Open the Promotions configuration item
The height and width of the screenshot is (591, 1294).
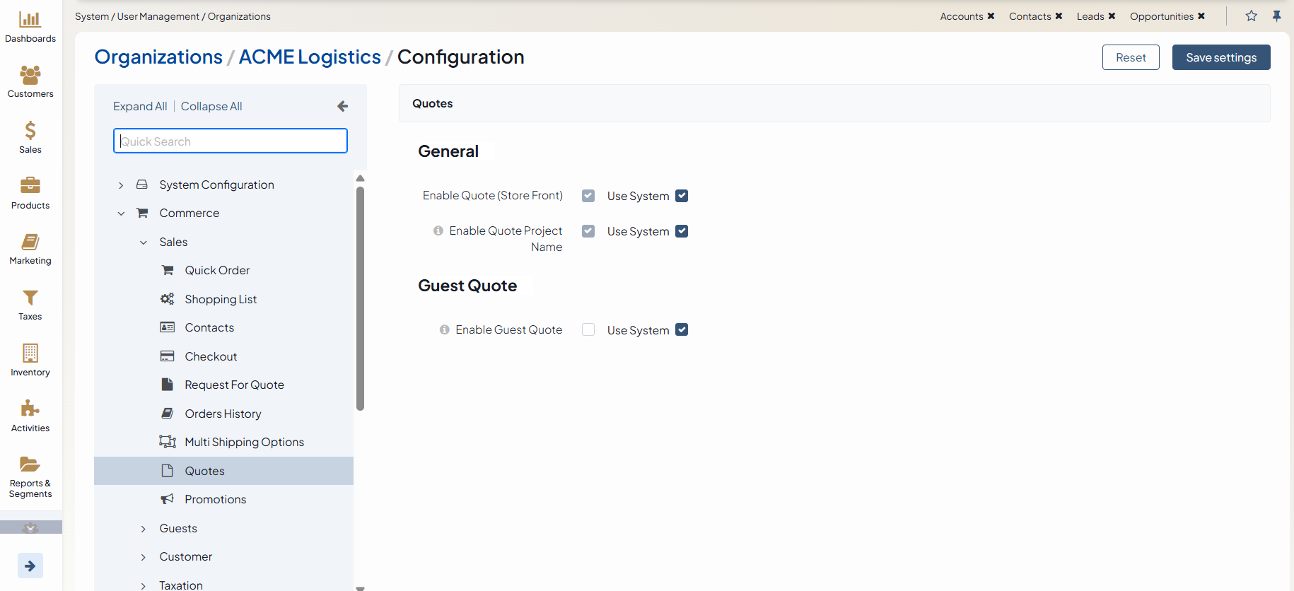[x=215, y=500]
